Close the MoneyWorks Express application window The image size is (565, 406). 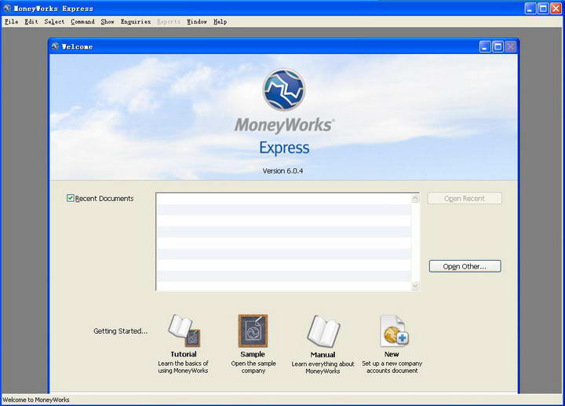click(556, 9)
